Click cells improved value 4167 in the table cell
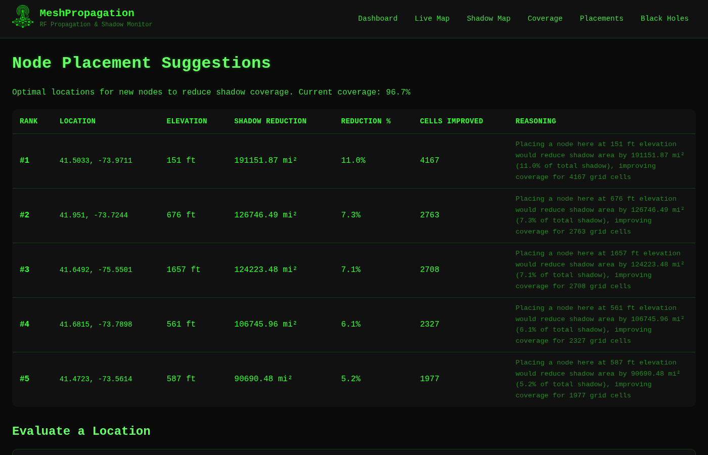The image size is (708, 455). pos(429,161)
